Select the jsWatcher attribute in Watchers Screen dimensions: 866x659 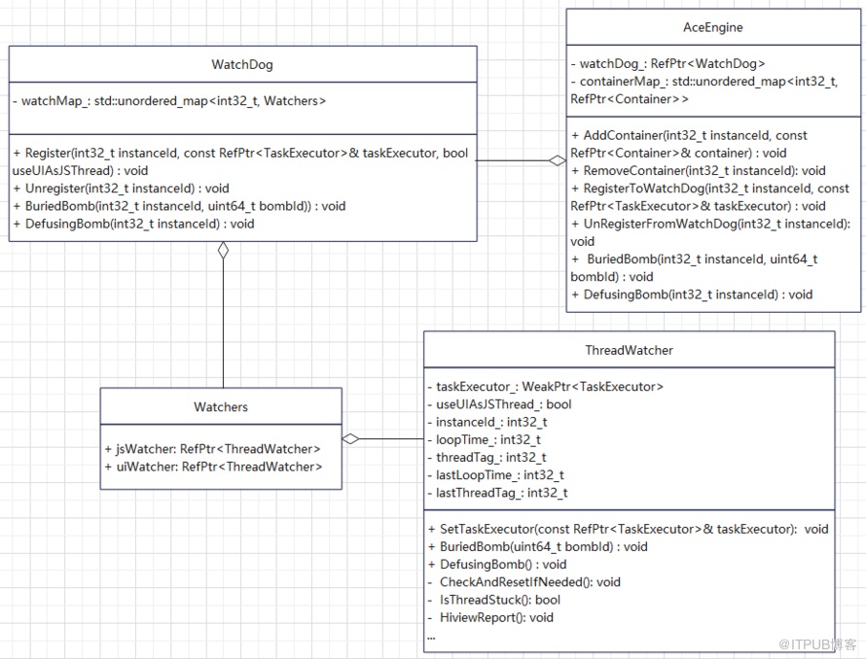(213, 449)
